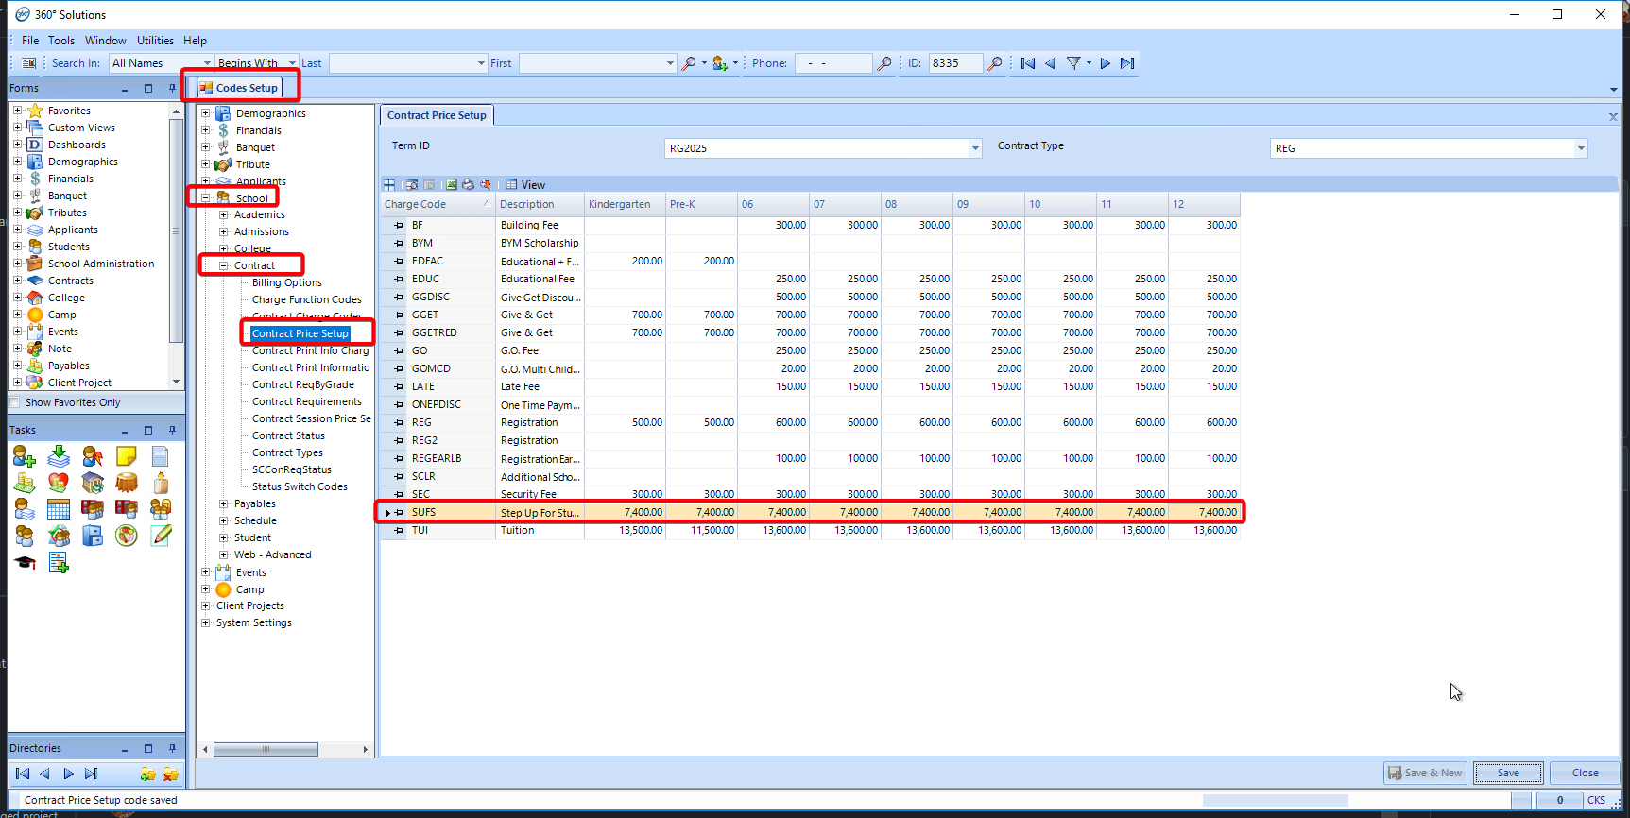Viewport: 1630px width, 818px height.
Task: Click the printer icon in grid toolbar
Action: pyautogui.click(x=468, y=185)
